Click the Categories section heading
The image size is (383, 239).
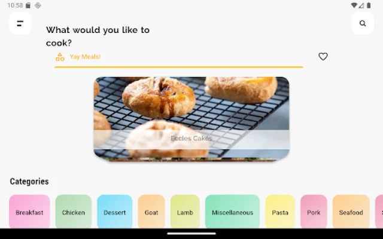tap(29, 182)
